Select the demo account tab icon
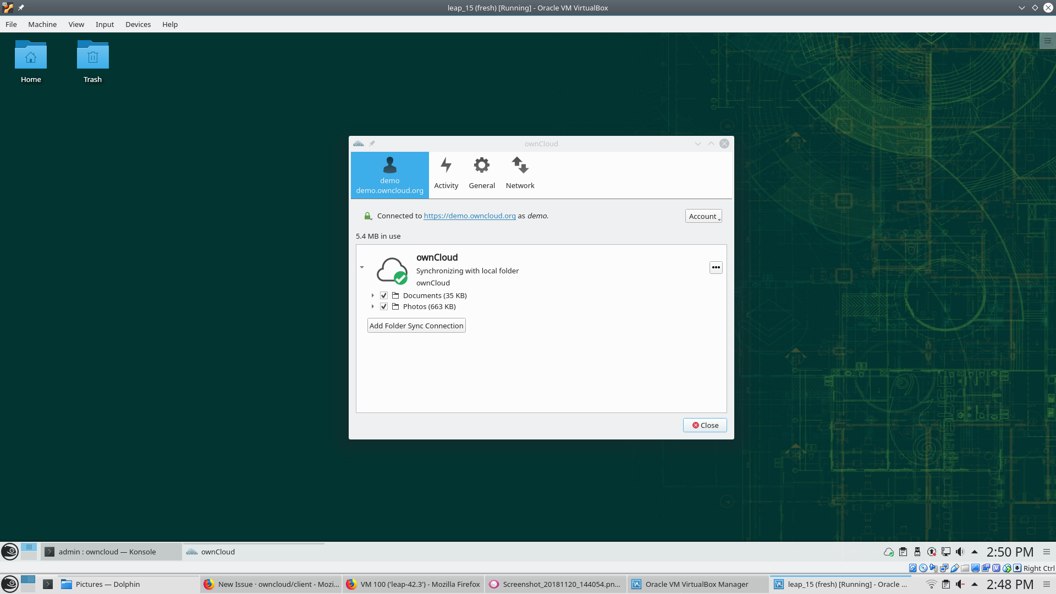The height and width of the screenshot is (594, 1056). click(390, 165)
